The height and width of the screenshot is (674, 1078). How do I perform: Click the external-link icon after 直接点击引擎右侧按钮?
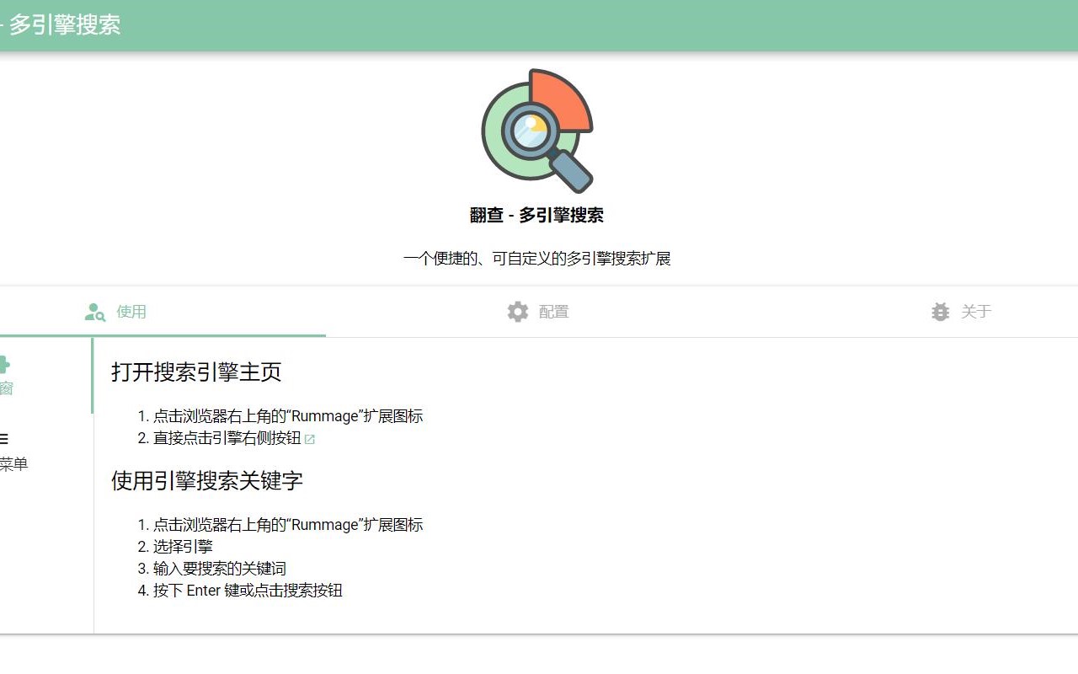pyautogui.click(x=310, y=439)
